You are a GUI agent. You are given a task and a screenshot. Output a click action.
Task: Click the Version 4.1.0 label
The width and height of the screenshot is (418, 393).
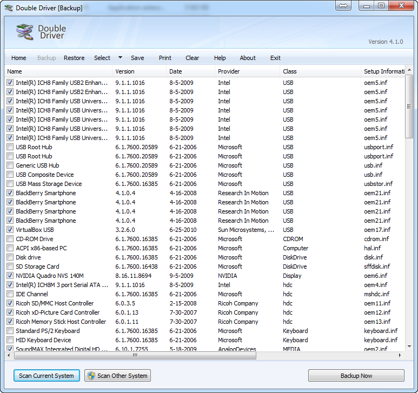click(386, 42)
